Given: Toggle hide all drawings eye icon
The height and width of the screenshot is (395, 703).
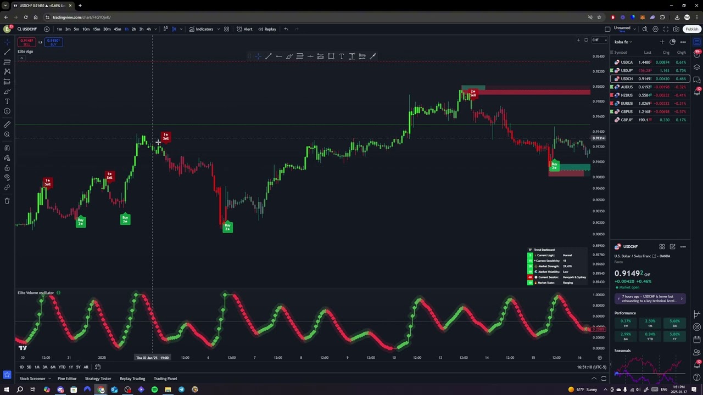Looking at the screenshot, I should [x=7, y=177].
